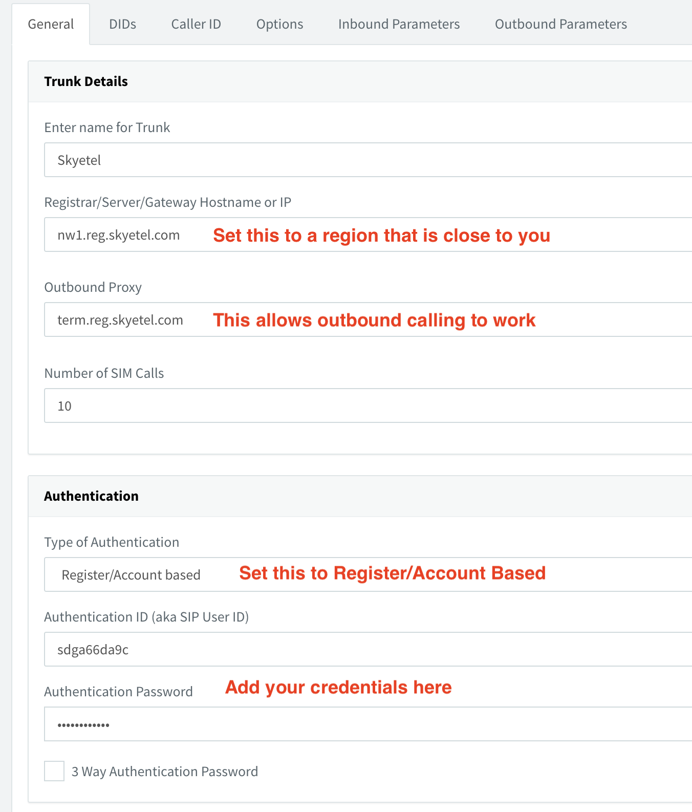
Task: Click the trunk name field containing Skyetel
Action: click(368, 160)
